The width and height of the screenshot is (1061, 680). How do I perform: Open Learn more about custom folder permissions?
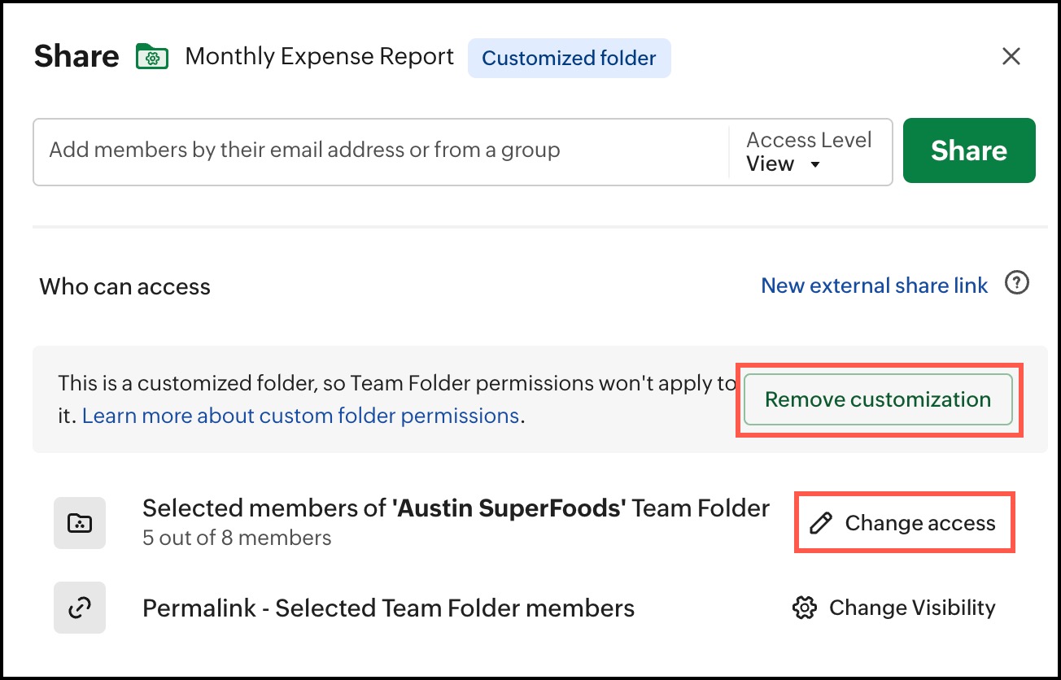pos(300,416)
